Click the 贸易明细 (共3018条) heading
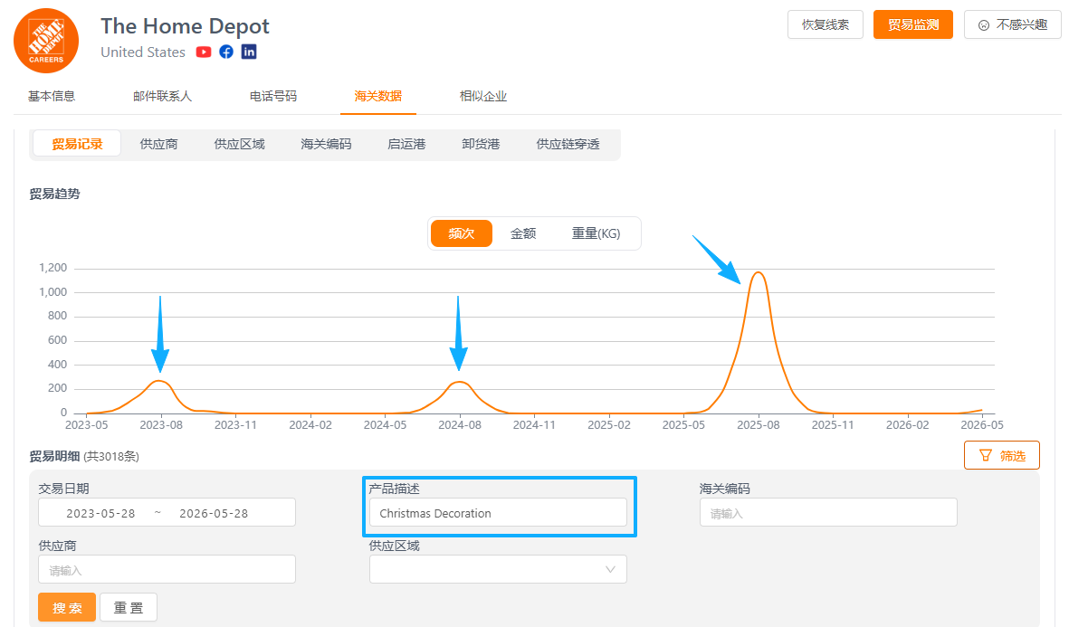This screenshot has height=627, width=1069. [x=84, y=456]
